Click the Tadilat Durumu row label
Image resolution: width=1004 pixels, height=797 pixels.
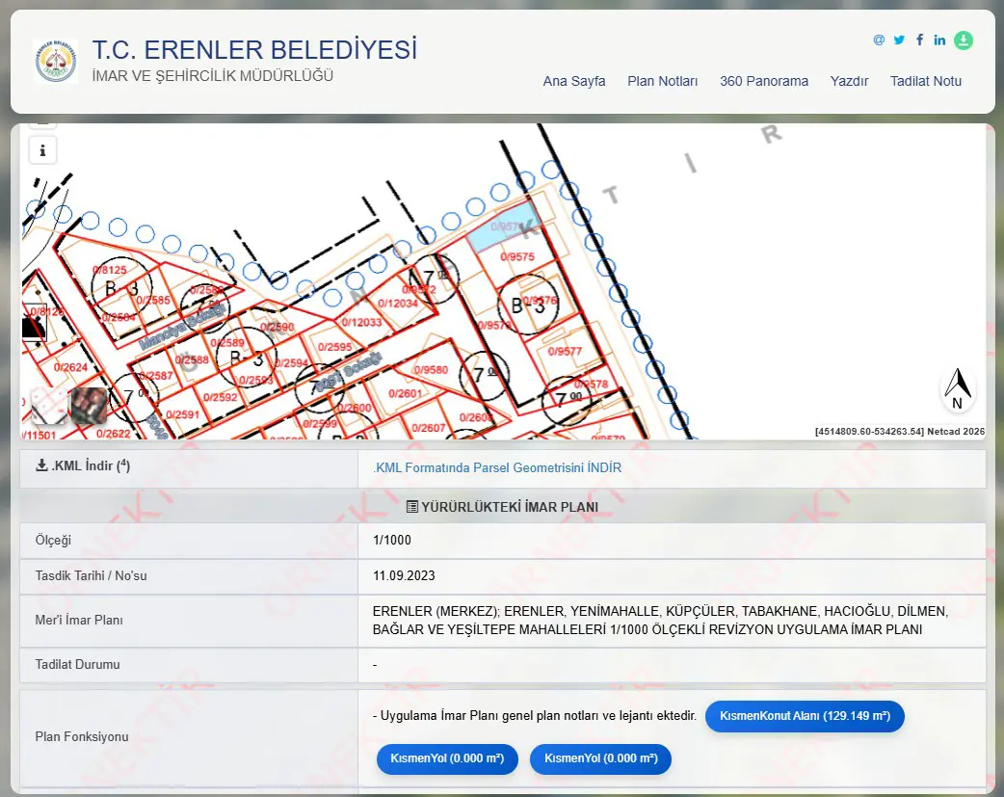[x=77, y=664]
